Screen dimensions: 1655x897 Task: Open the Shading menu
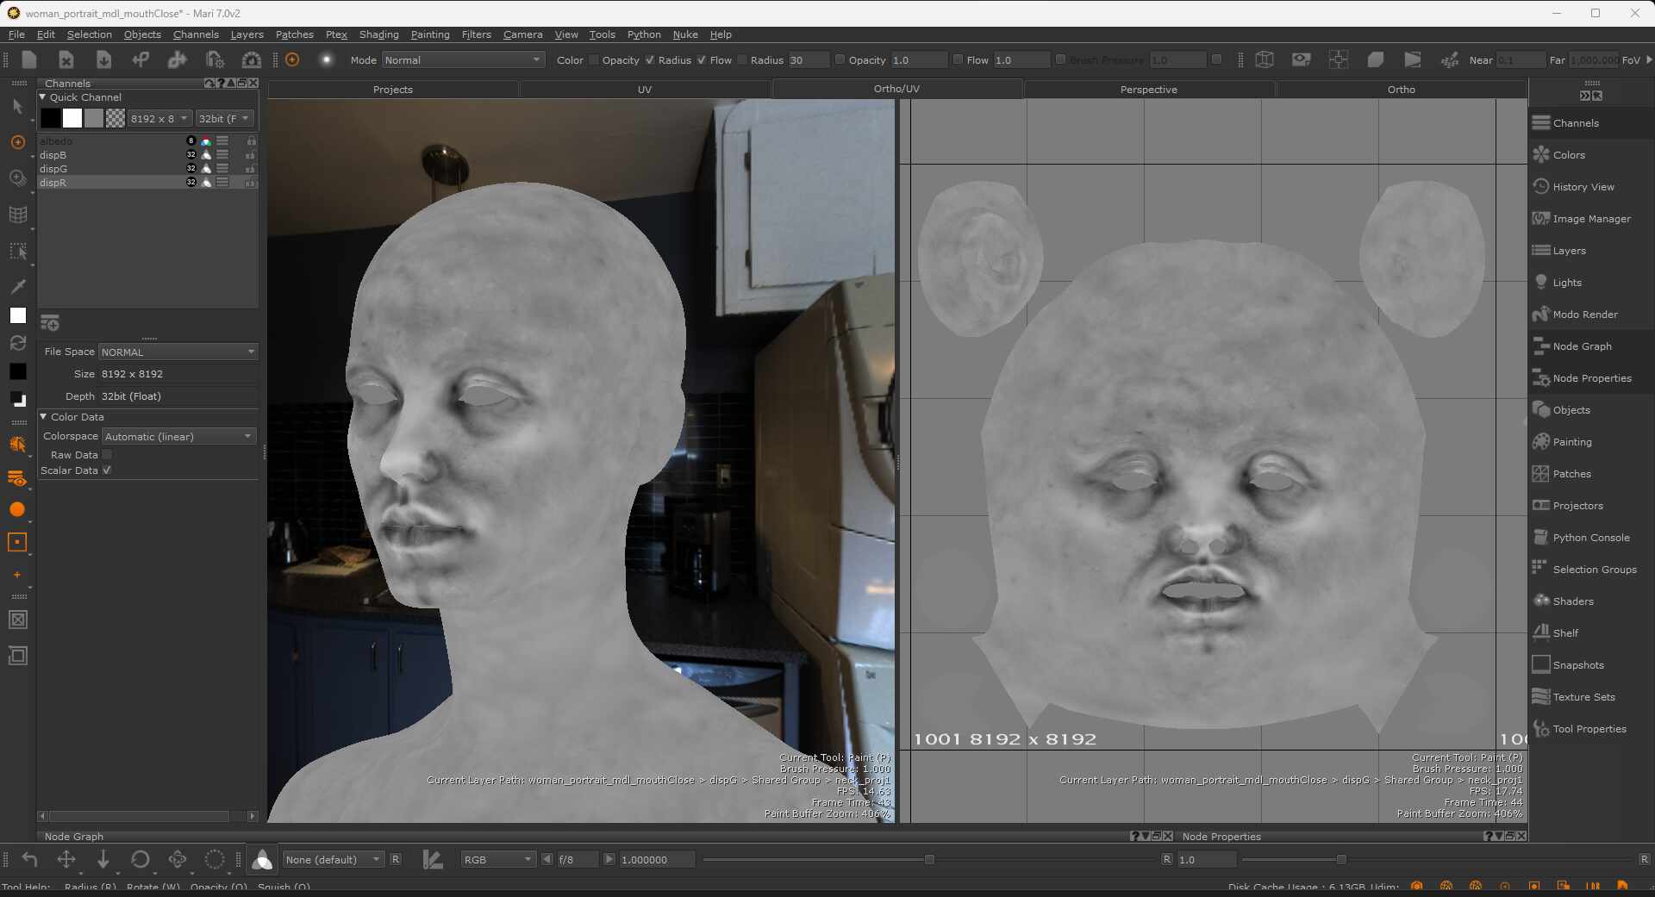pyautogui.click(x=378, y=34)
